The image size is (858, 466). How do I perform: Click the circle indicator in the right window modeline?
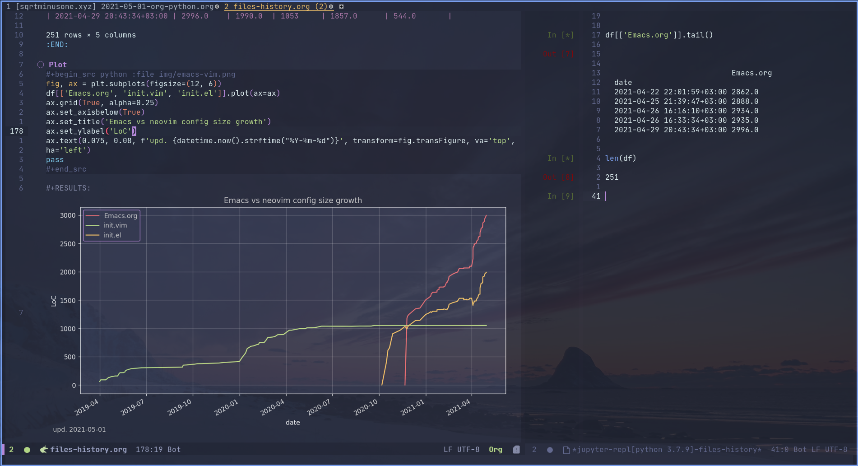click(x=550, y=449)
